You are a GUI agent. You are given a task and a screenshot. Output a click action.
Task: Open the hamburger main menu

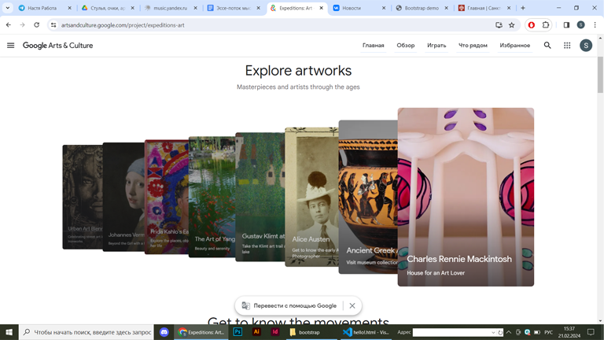click(x=10, y=46)
